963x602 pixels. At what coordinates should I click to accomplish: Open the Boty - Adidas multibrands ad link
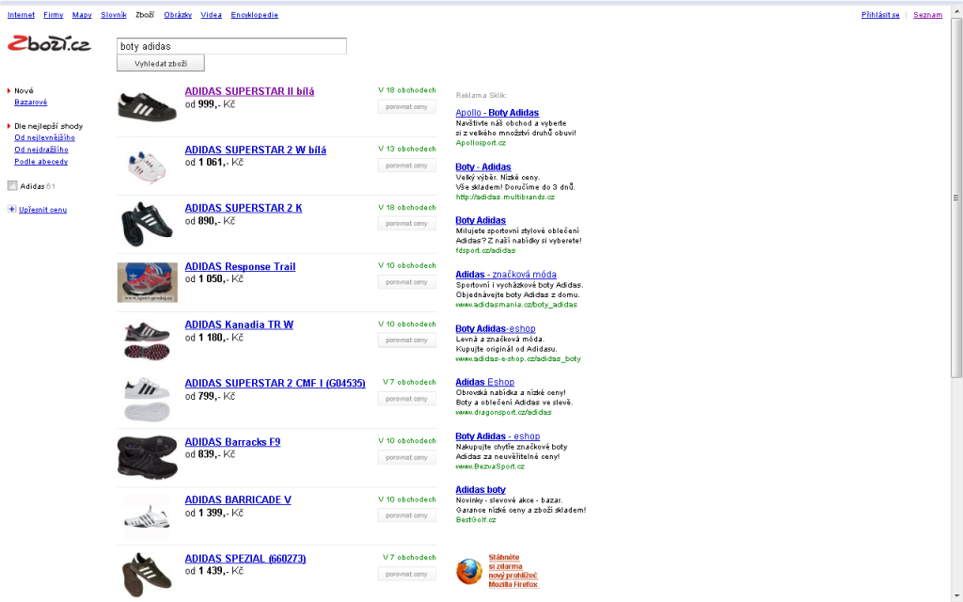coord(482,166)
